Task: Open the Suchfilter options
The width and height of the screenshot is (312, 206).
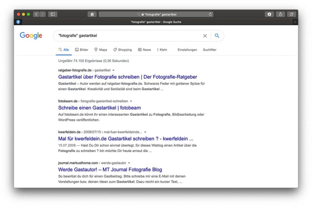Action: [210, 50]
